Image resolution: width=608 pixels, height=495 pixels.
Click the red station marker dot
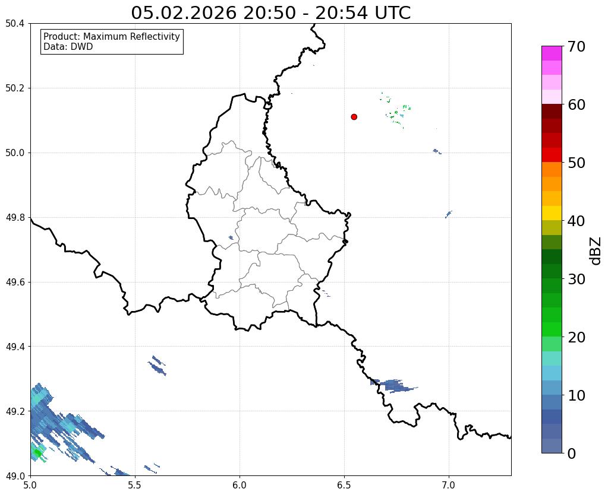pyautogui.click(x=354, y=117)
